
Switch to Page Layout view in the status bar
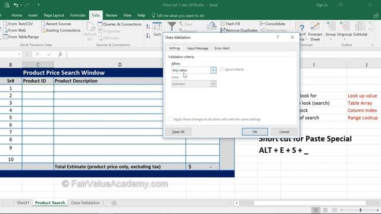coord(325,210)
